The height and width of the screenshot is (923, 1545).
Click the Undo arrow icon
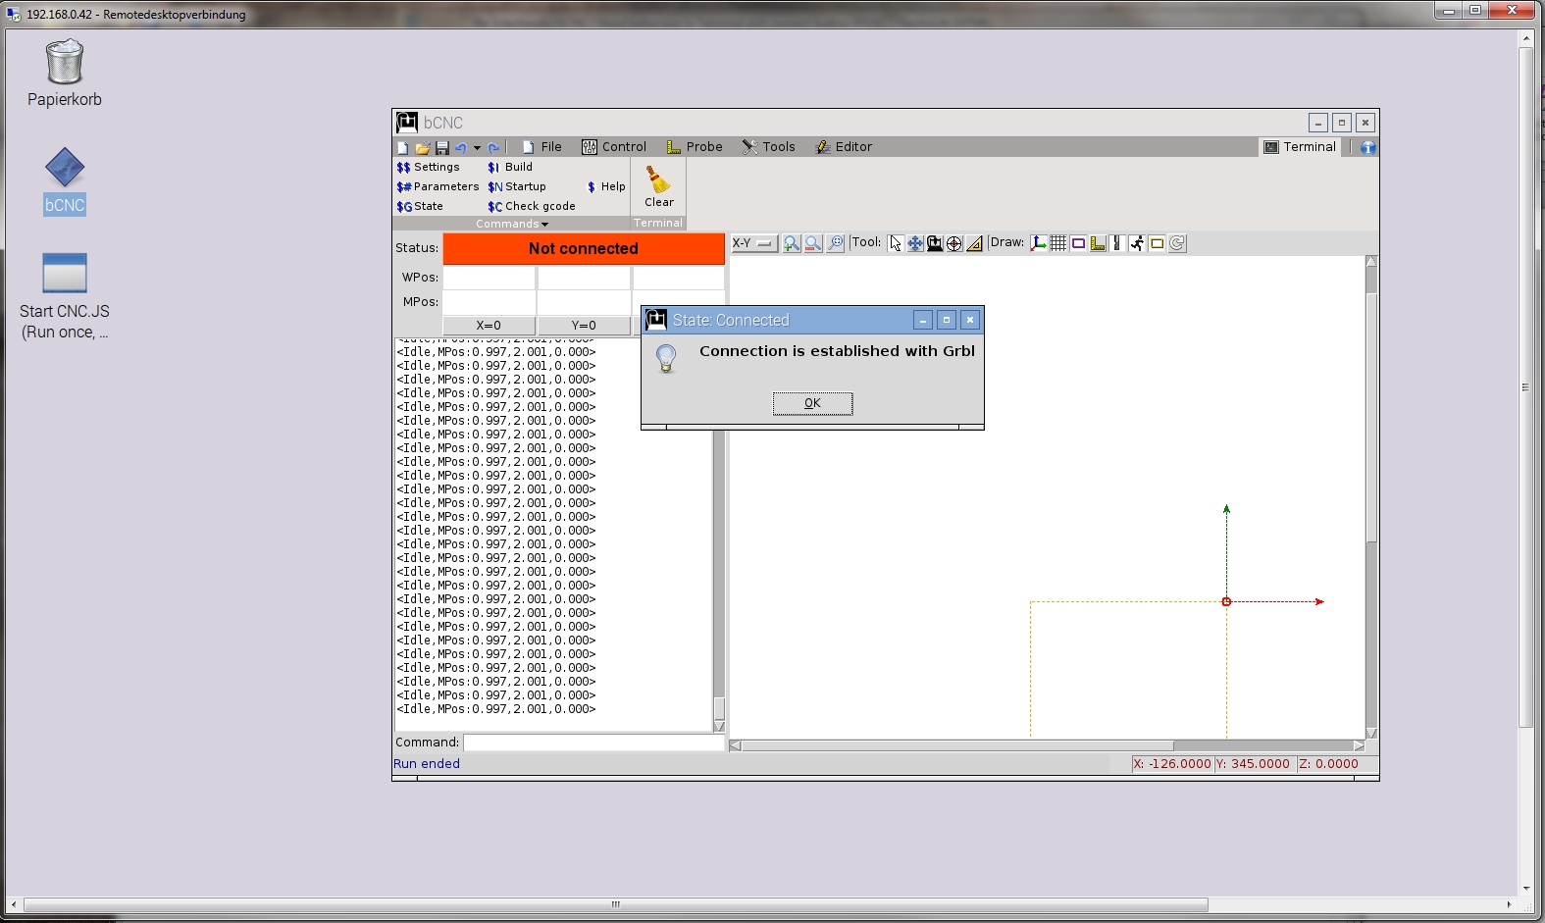pyautogui.click(x=460, y=147)
